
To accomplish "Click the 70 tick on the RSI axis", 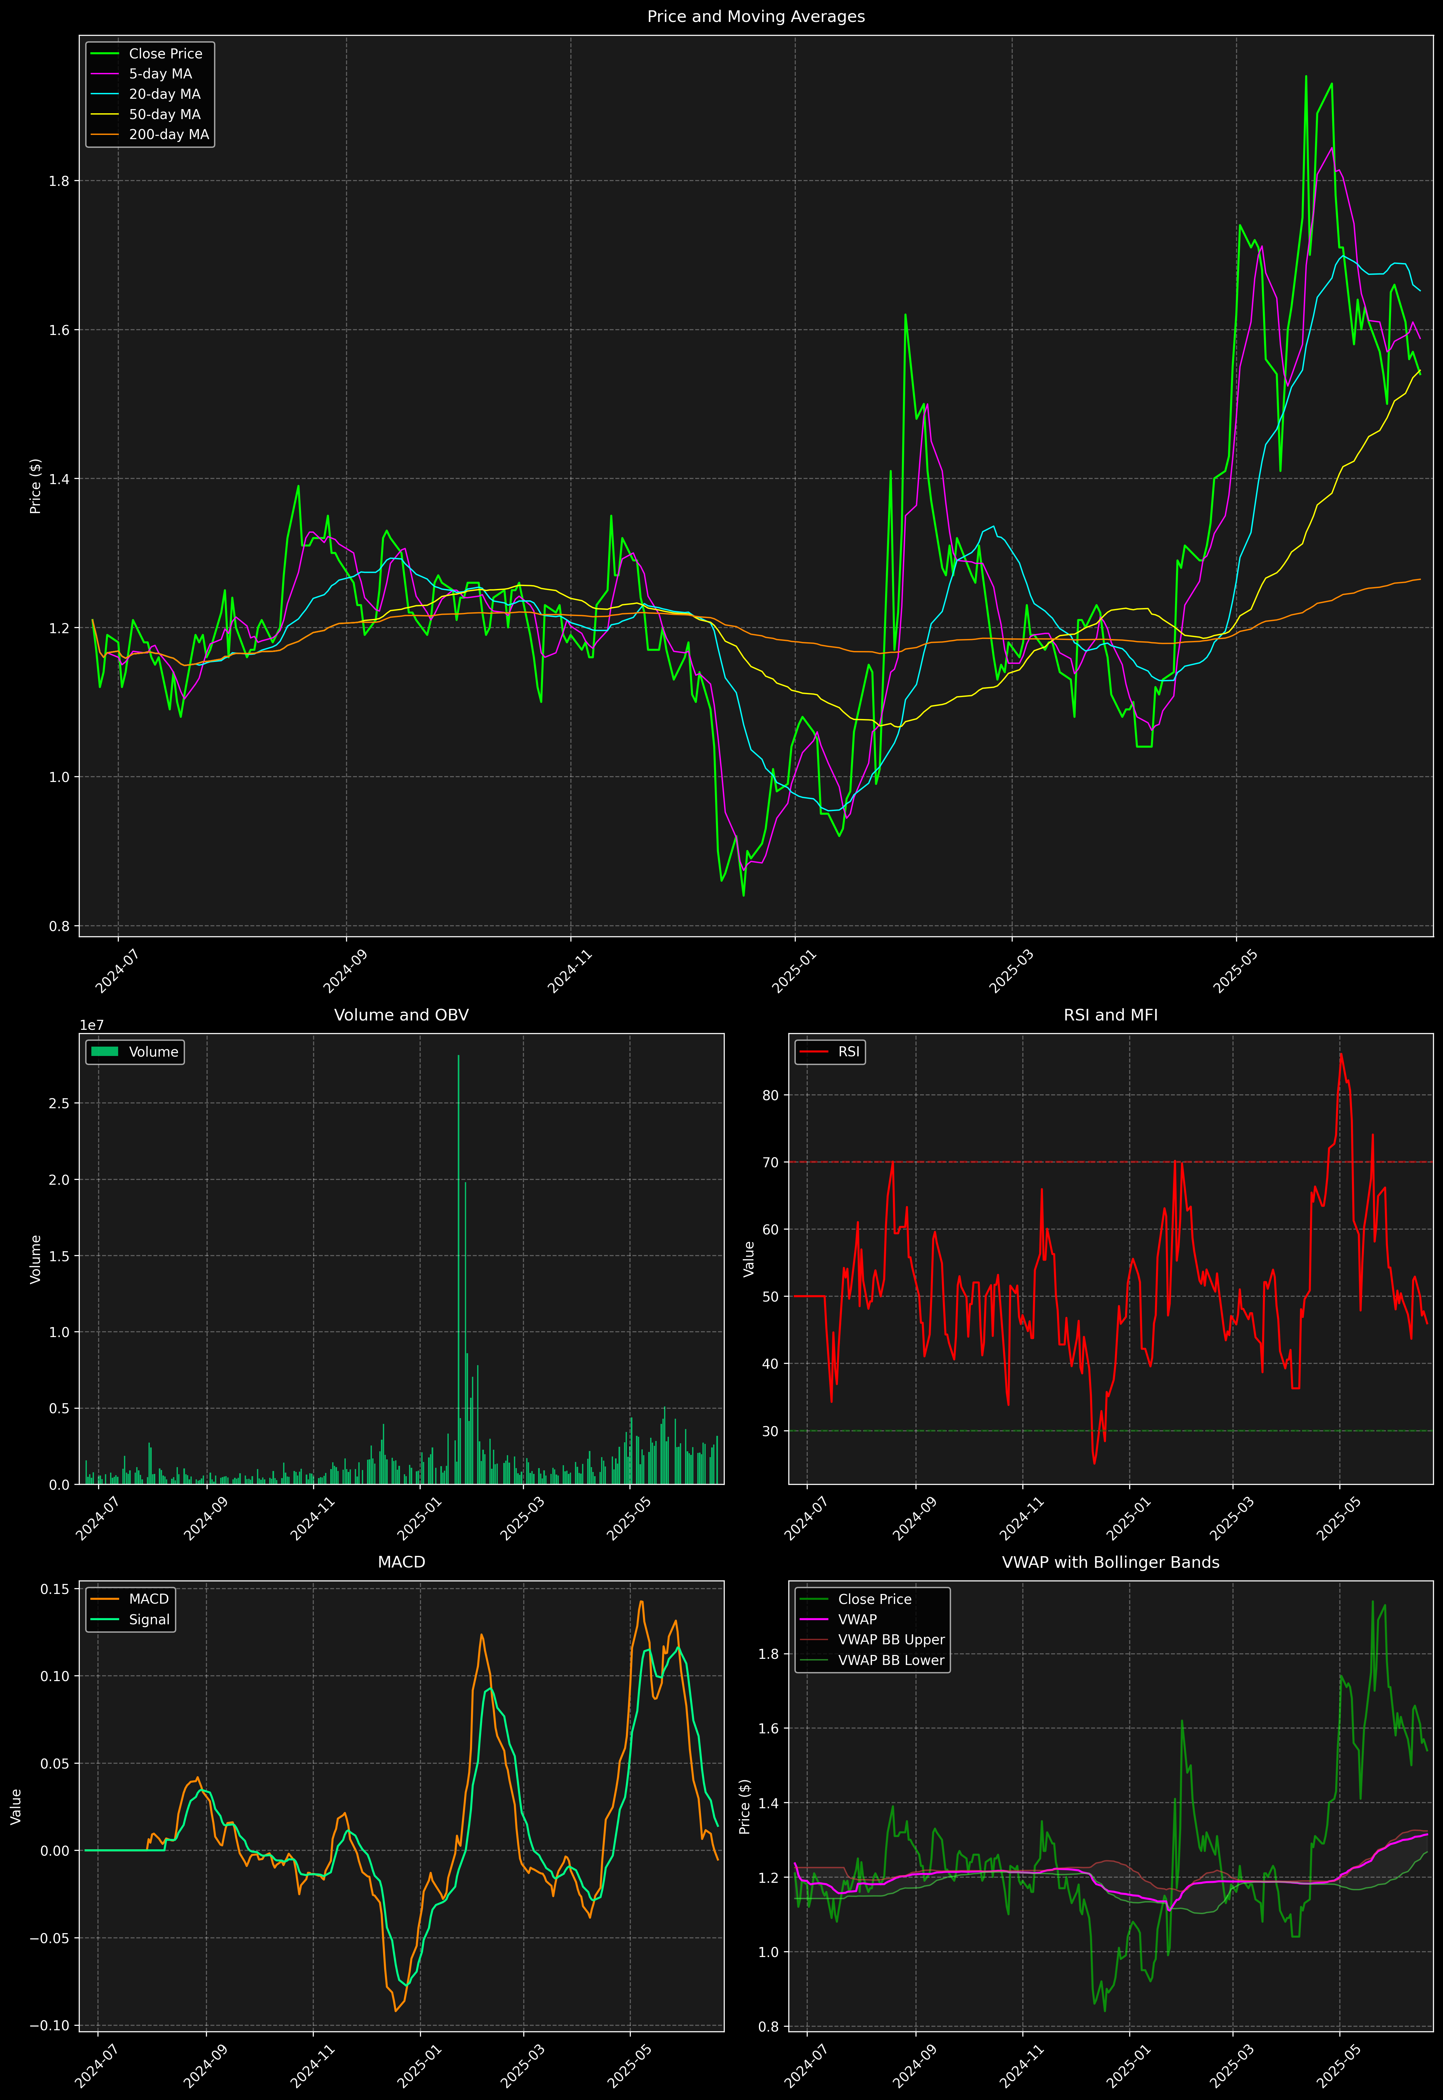I will tap(770, 1162).
